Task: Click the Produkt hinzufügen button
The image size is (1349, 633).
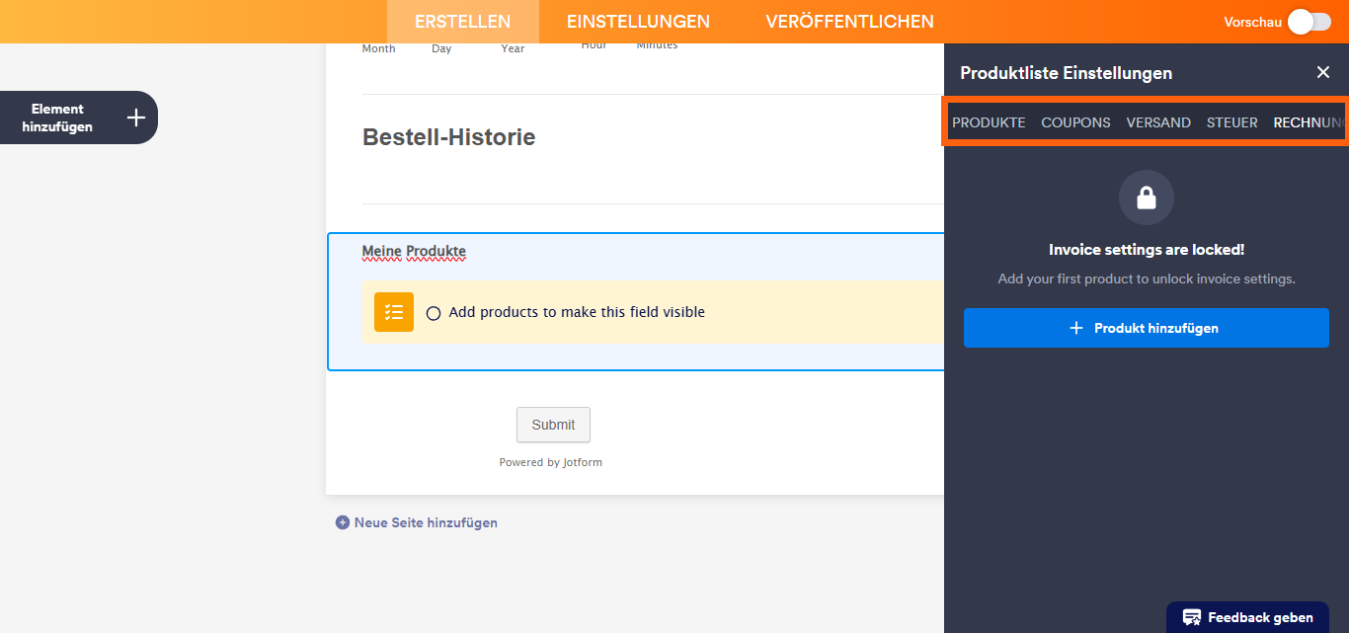Action: coord(1146,328)
